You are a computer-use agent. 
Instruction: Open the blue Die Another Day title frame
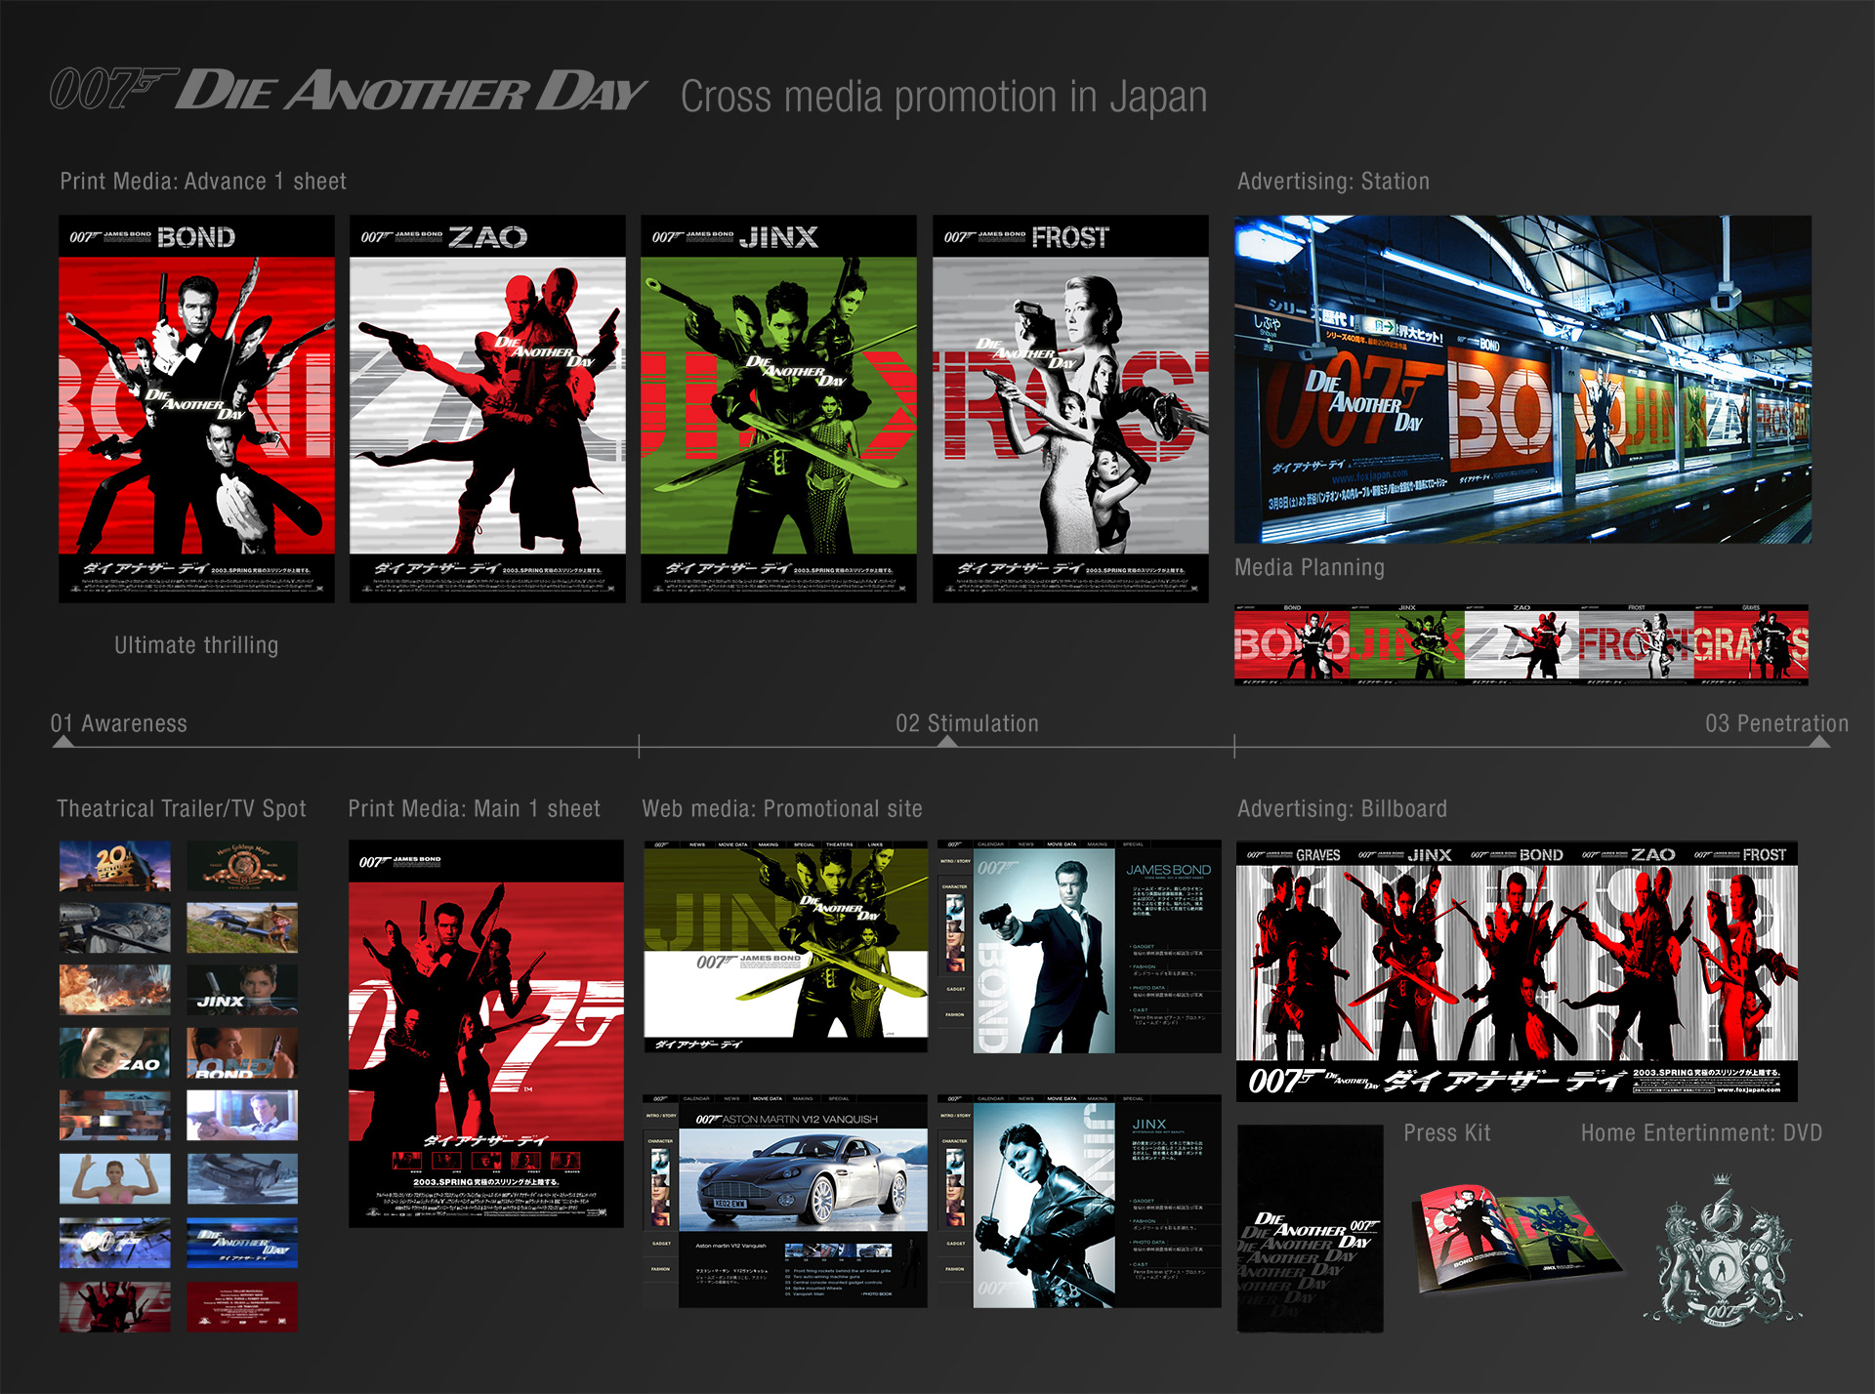coord(242,1243)
